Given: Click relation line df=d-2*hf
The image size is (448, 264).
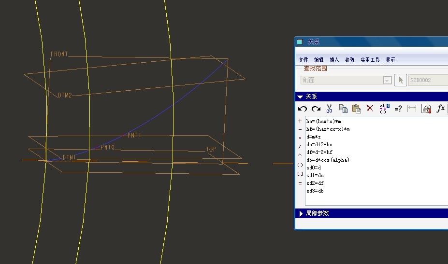Looking at the screenshot, I should (x=319, y=153).
